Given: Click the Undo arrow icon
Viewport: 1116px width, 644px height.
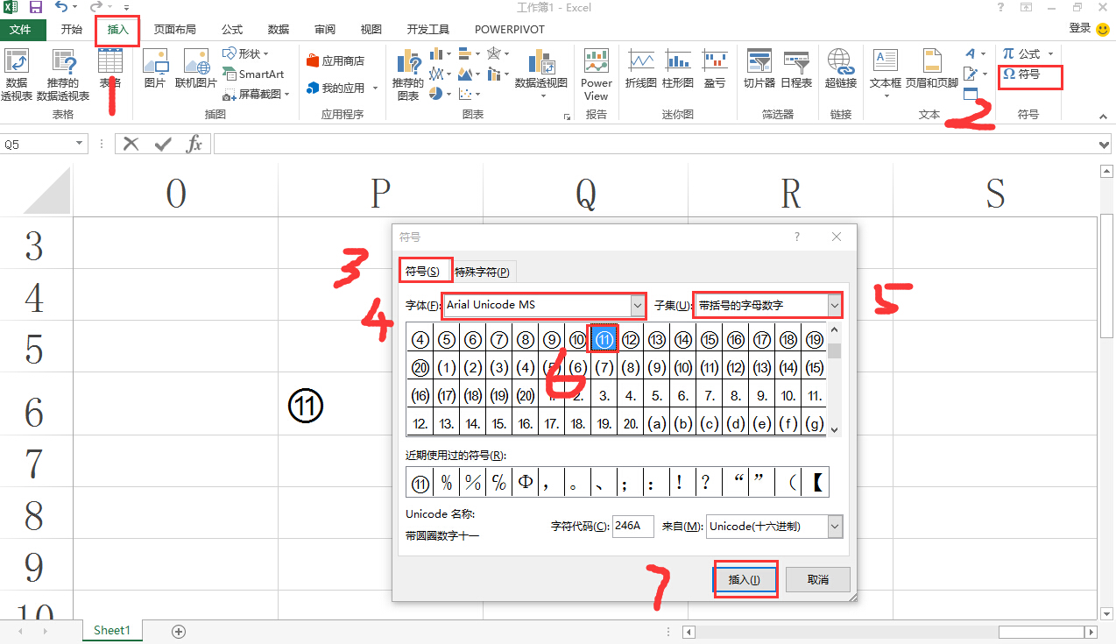Looking at the screenshot, I should [60, 8].
